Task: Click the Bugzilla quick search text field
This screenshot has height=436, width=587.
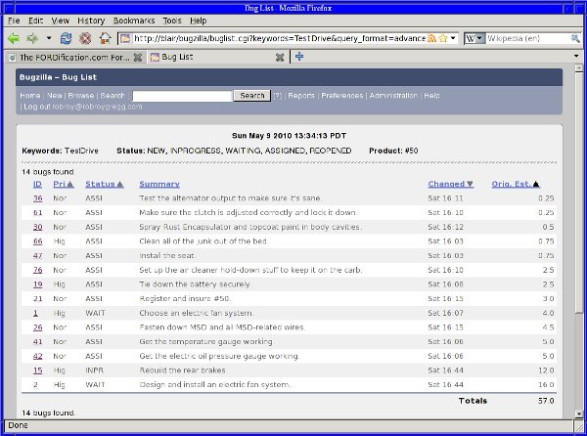Action: [x=182, y=96]
